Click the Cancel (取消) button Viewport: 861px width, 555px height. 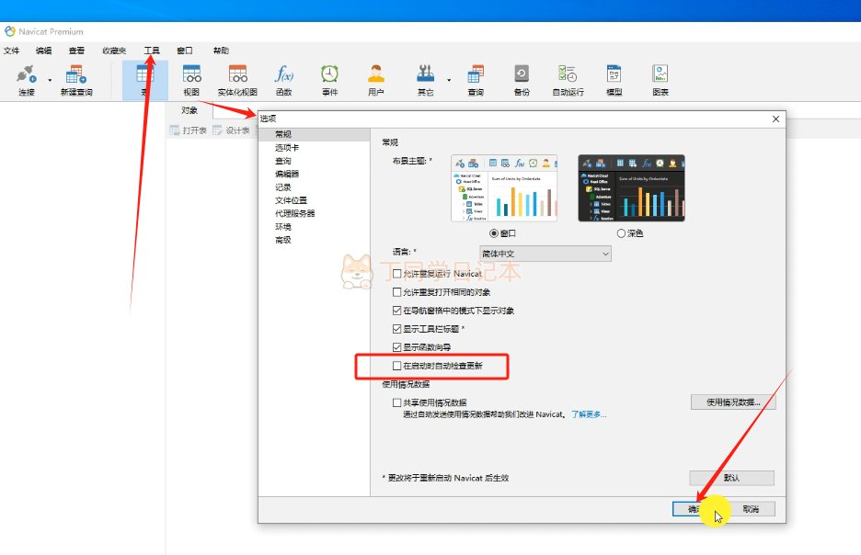pyautogui.click(x=751, y=509)
